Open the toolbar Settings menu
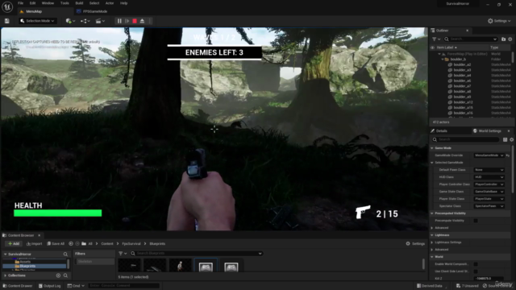 click(499, 21)
